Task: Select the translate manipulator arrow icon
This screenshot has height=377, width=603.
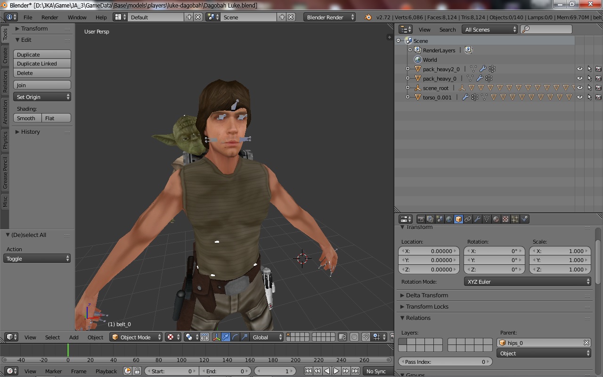Action: click(226, 337)
